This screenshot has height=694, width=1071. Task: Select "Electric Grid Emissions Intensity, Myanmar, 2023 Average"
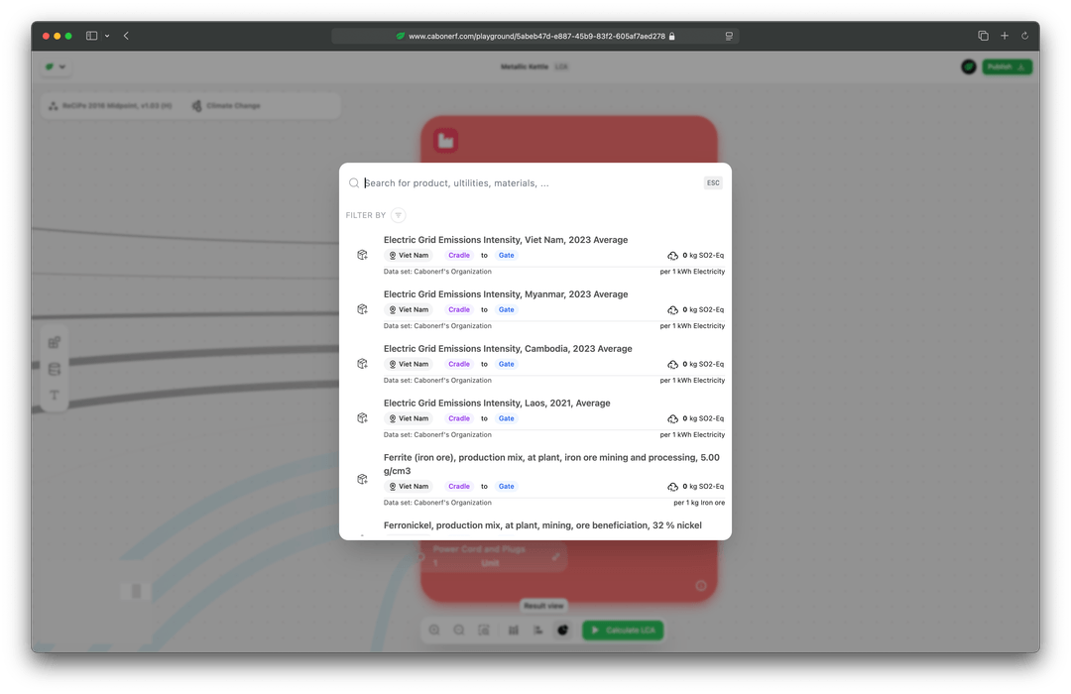(x=506, y=294)
